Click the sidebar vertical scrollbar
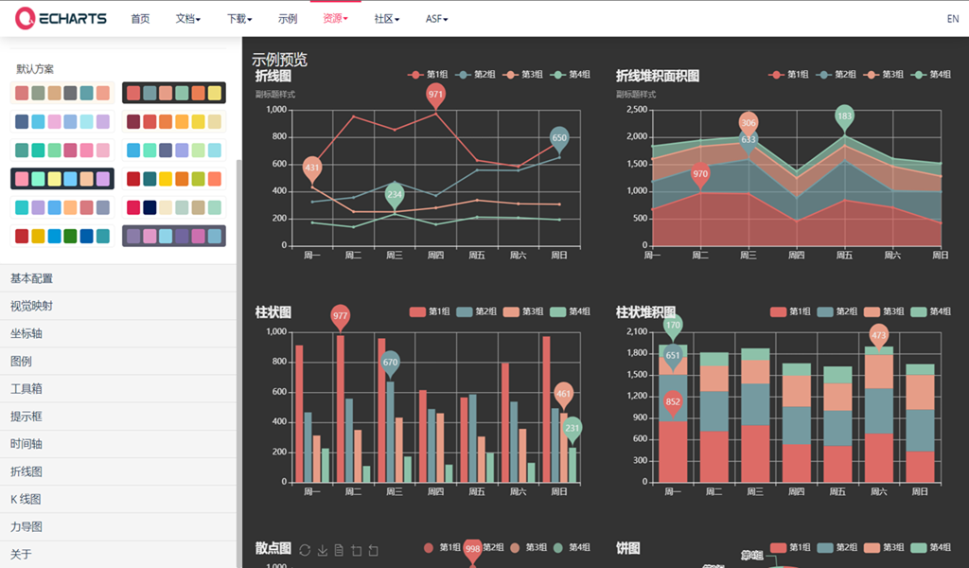The image size is (969, 568). click(x=239, y=364)
